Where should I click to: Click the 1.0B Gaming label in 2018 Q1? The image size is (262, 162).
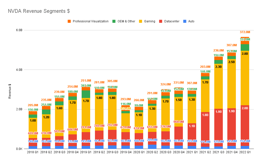tap(33, 121)
